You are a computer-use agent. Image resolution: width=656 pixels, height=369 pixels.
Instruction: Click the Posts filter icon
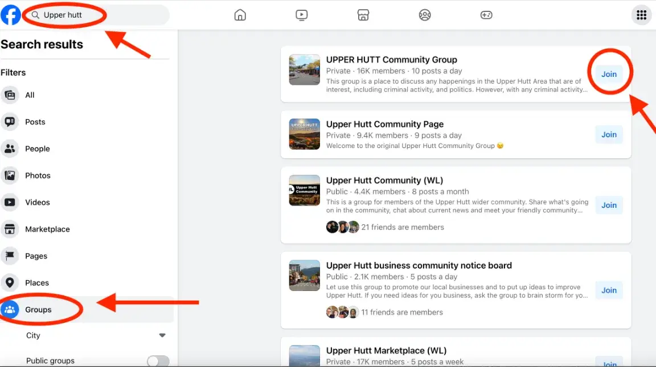click(10, 122)
